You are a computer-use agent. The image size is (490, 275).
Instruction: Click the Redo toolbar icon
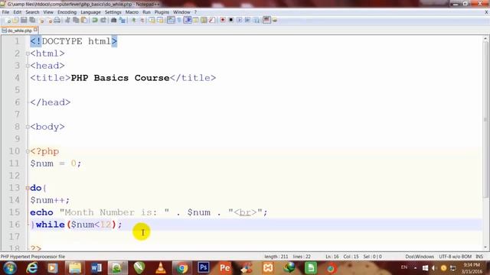point(103,21)
